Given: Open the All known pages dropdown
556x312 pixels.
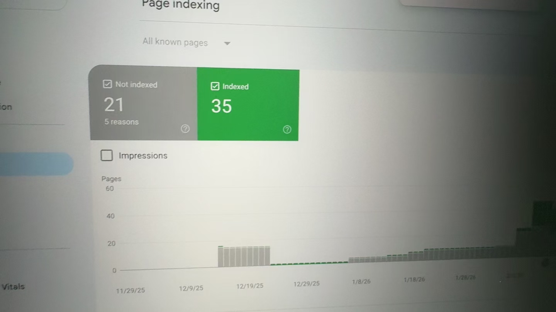Looking at the screenshot, I should pyautogui.click(x=186, y=42).
